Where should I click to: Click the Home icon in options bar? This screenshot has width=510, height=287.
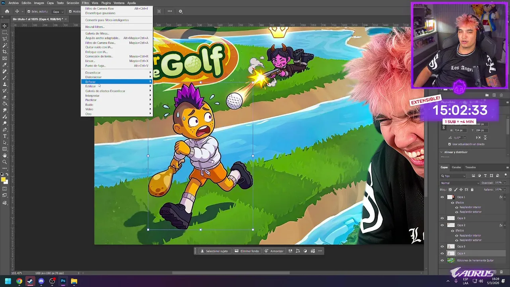[7, 12]
